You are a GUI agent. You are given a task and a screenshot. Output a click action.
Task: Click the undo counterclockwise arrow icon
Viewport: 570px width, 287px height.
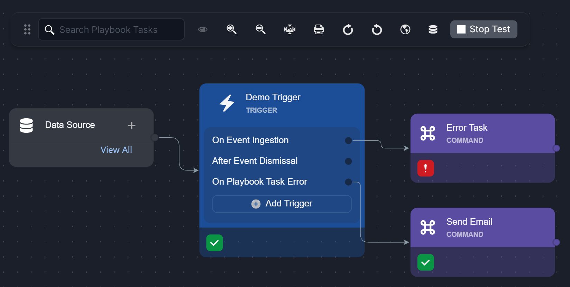point(377,30)
